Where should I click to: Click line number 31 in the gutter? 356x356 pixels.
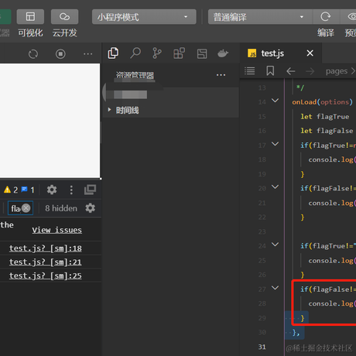(262, 347)
